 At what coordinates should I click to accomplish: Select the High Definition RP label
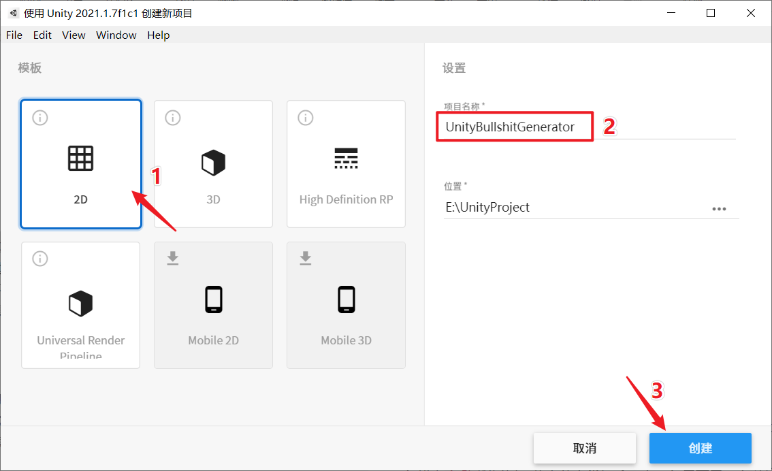pos(346,199)
